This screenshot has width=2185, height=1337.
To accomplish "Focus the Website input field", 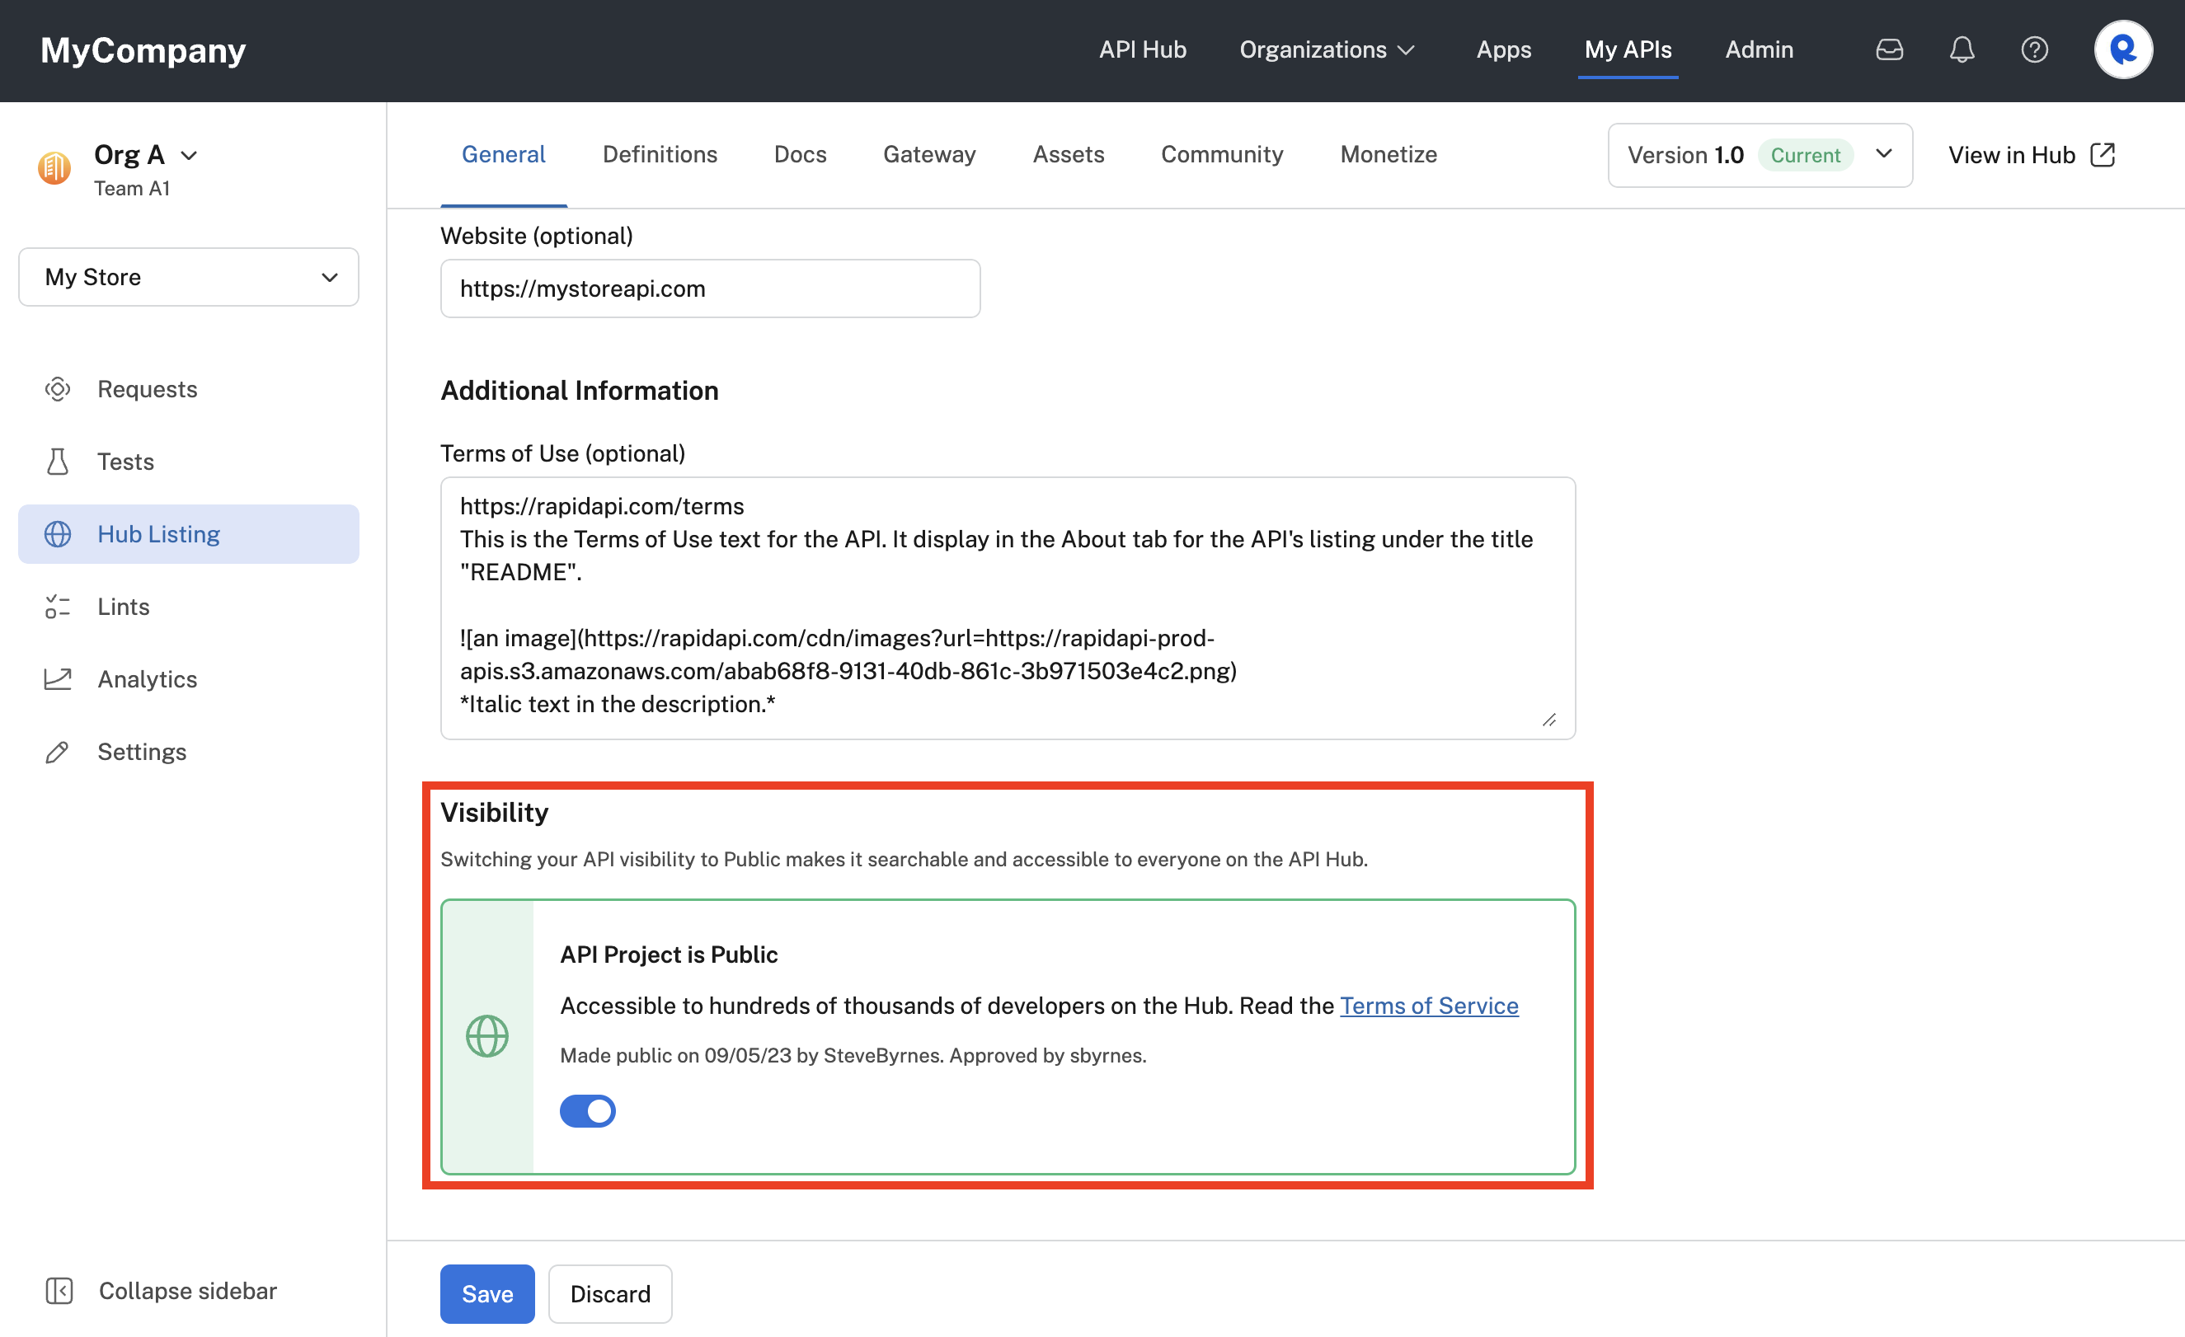I will click(710, 289).
